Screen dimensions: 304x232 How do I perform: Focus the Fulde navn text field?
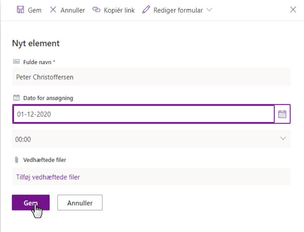[151, 77]
